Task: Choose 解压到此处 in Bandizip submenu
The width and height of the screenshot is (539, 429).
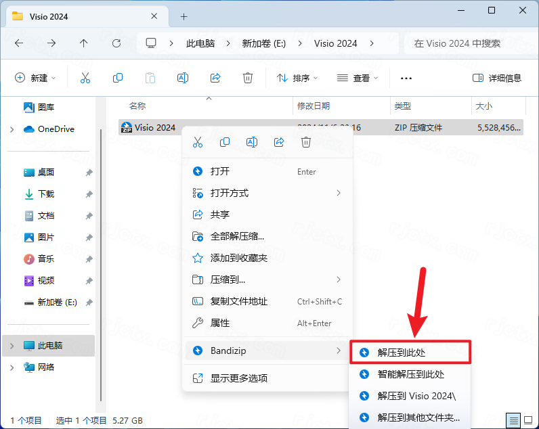Action: coord(410,353)
